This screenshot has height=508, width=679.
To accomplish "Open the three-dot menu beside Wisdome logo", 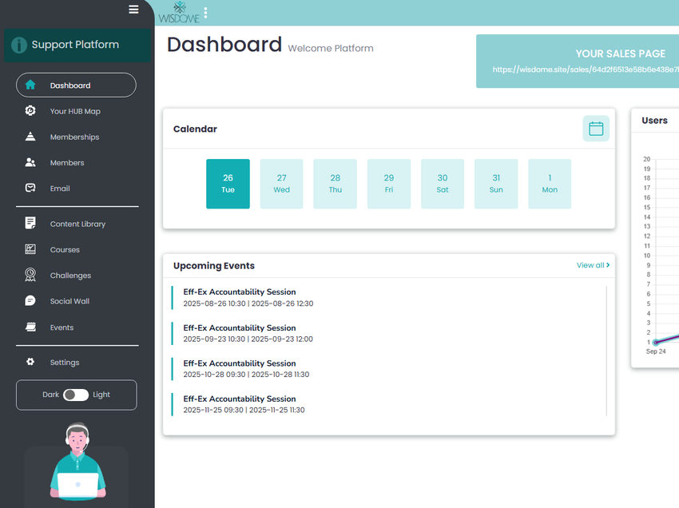I will 205,13.
